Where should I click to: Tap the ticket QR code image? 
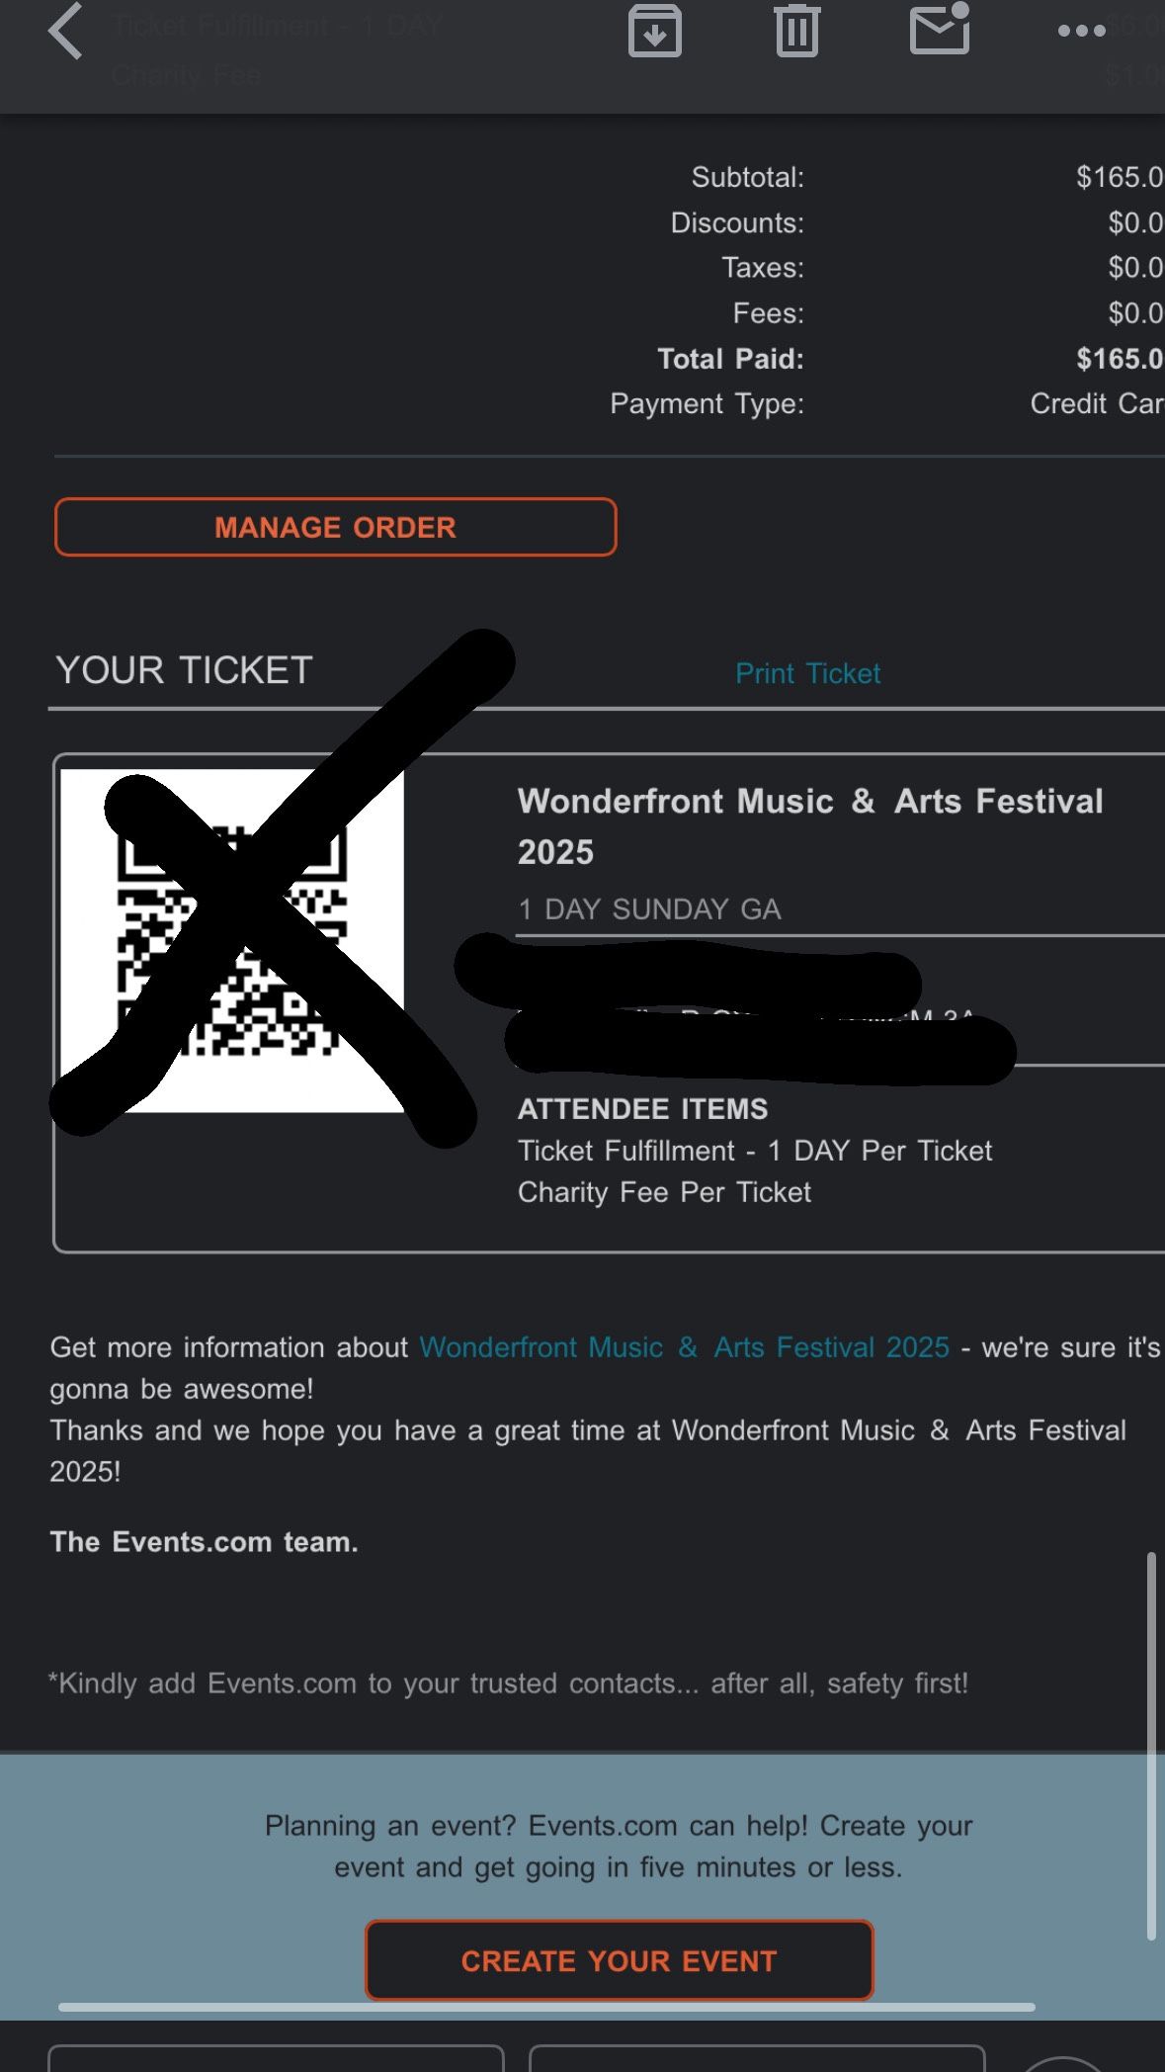[x=232, y=940]
